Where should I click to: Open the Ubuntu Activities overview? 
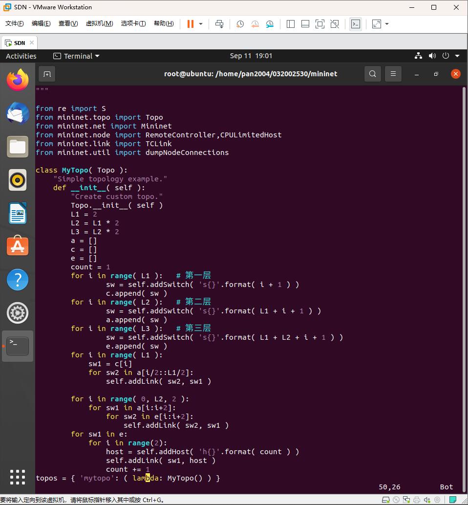pos(21,56)
